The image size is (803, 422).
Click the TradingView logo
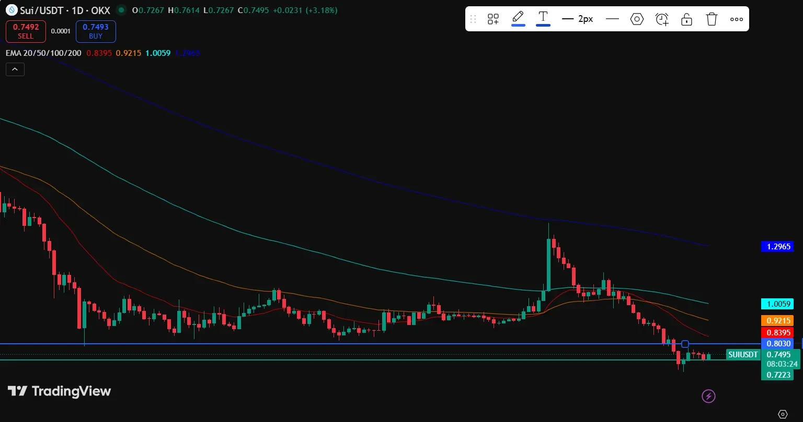point(59,391)
